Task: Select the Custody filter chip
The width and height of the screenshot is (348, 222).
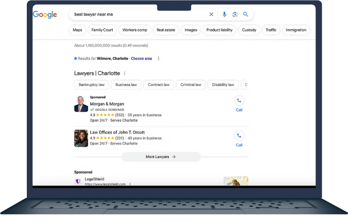Action: tap(249, 30)
